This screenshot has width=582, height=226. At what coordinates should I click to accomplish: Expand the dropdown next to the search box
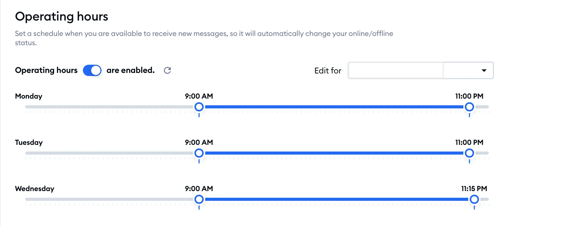pos(468,70)
